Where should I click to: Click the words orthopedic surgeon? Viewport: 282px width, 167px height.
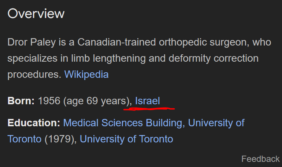point(204,43)
